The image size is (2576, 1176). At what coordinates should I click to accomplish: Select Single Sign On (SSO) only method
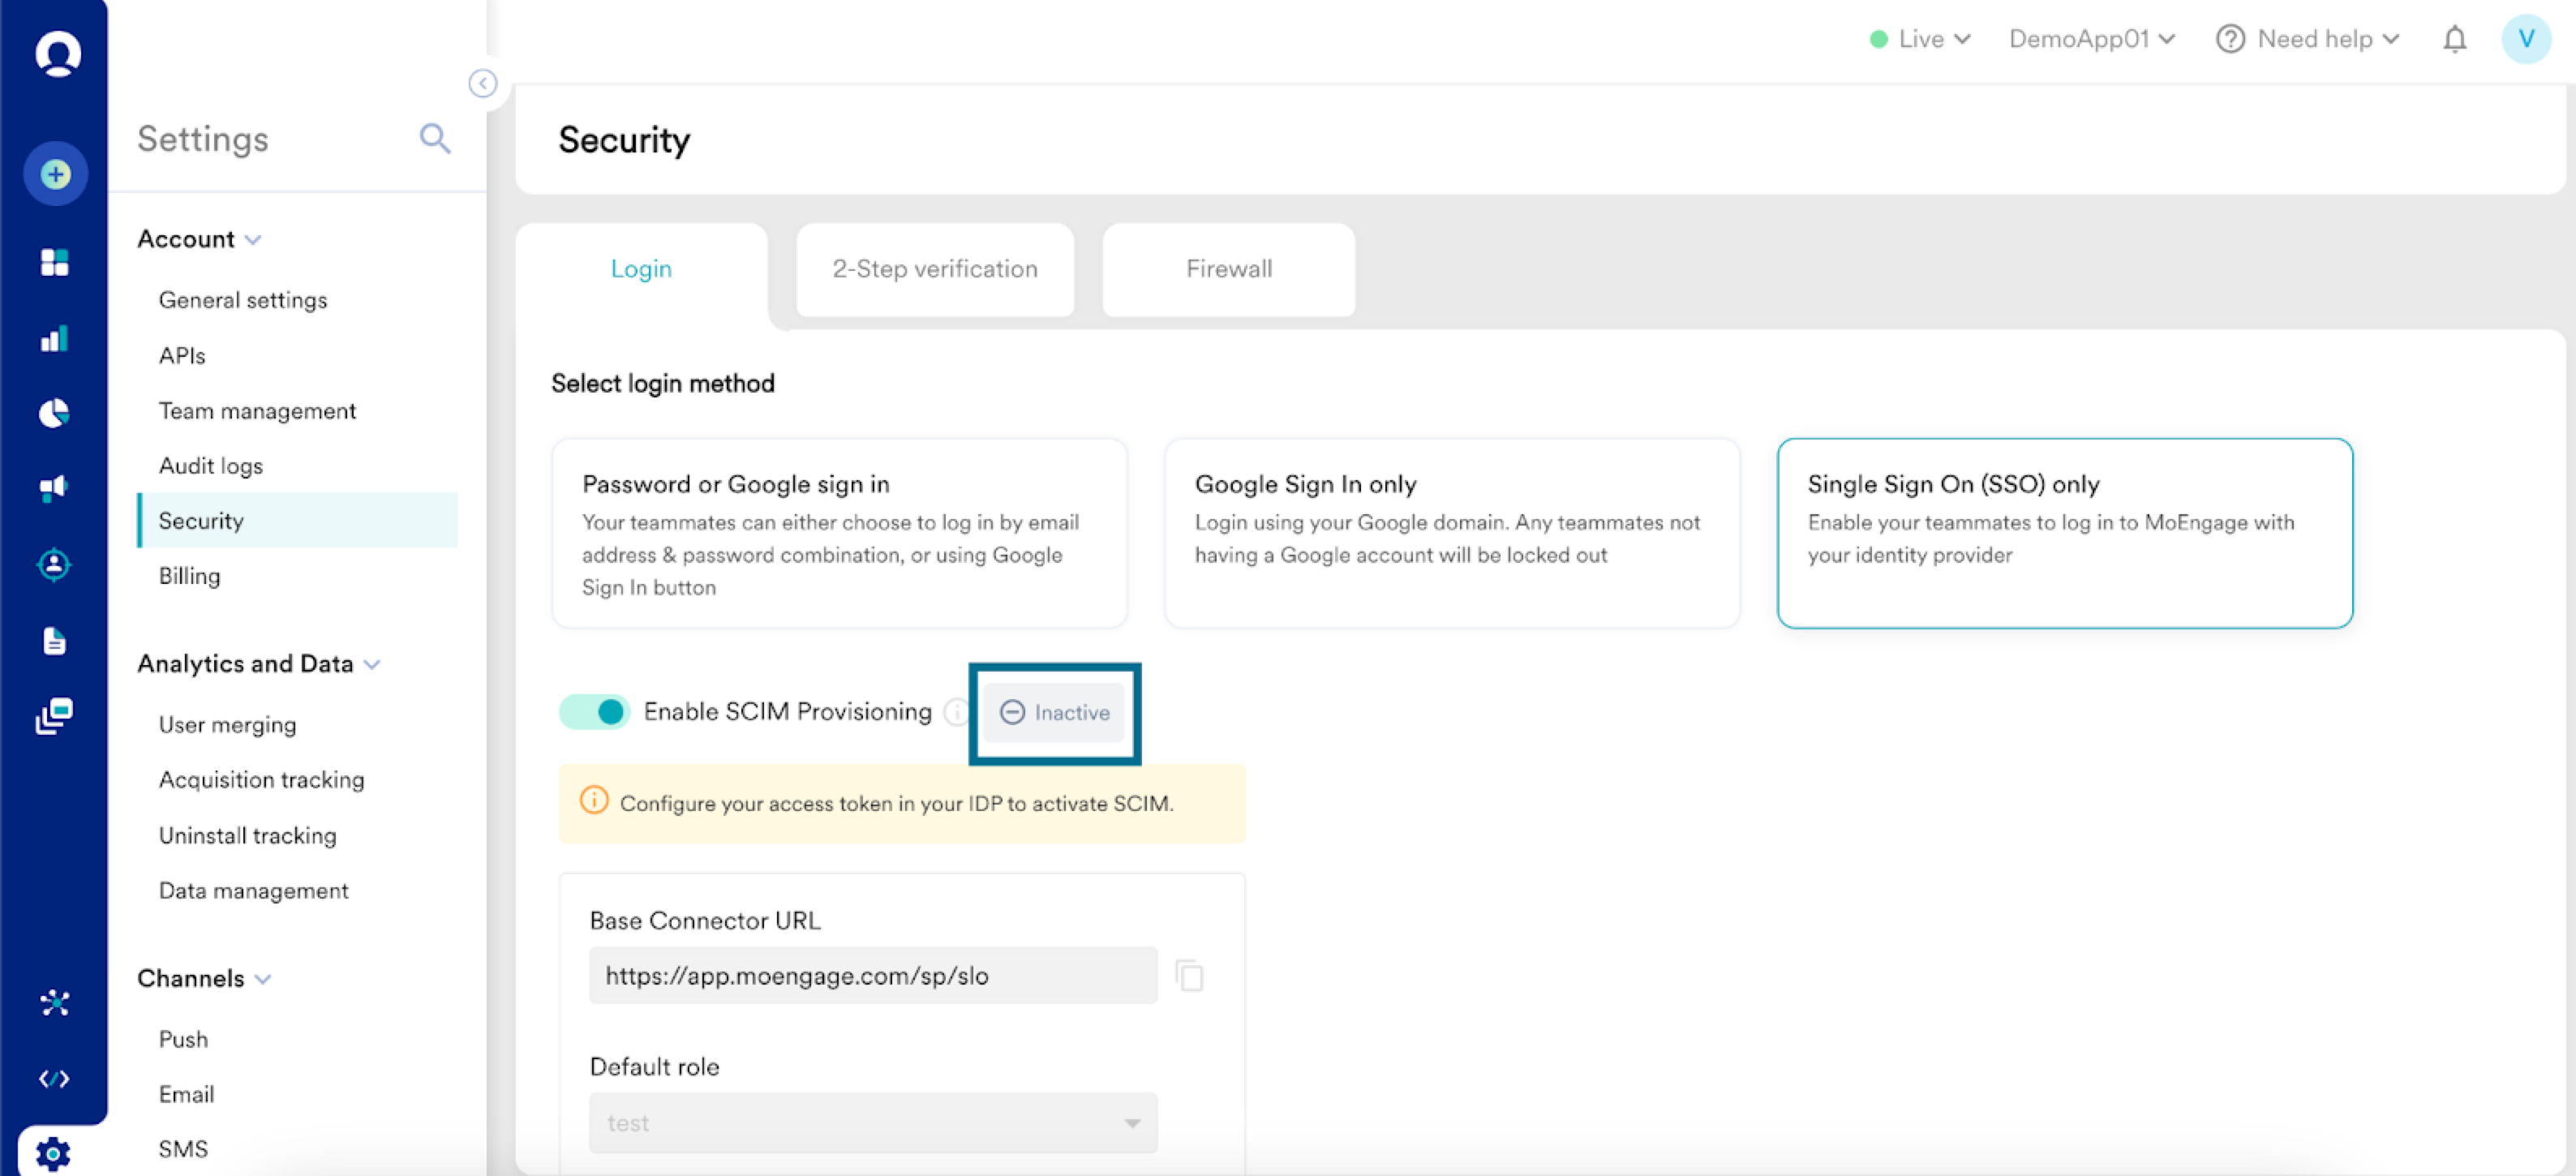pos(2064,533)
